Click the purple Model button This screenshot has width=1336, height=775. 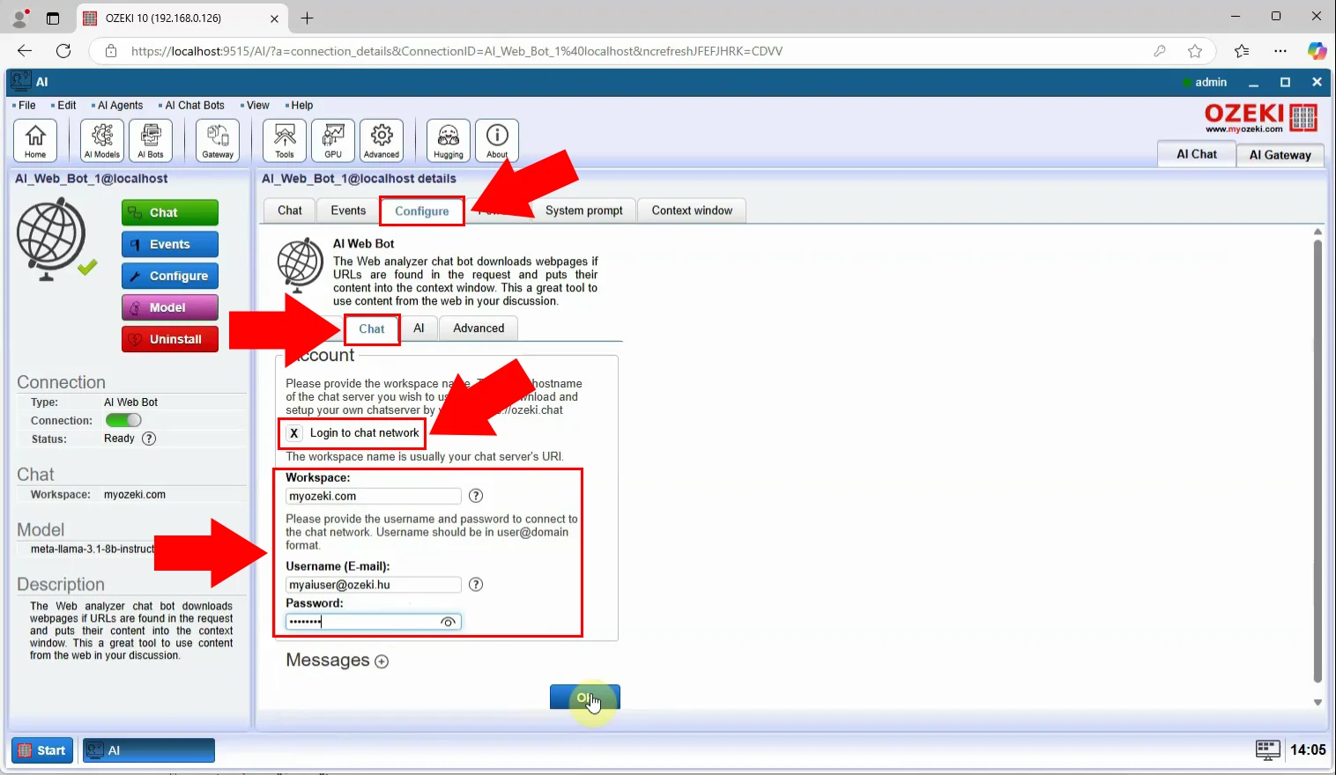coord(170,307)
